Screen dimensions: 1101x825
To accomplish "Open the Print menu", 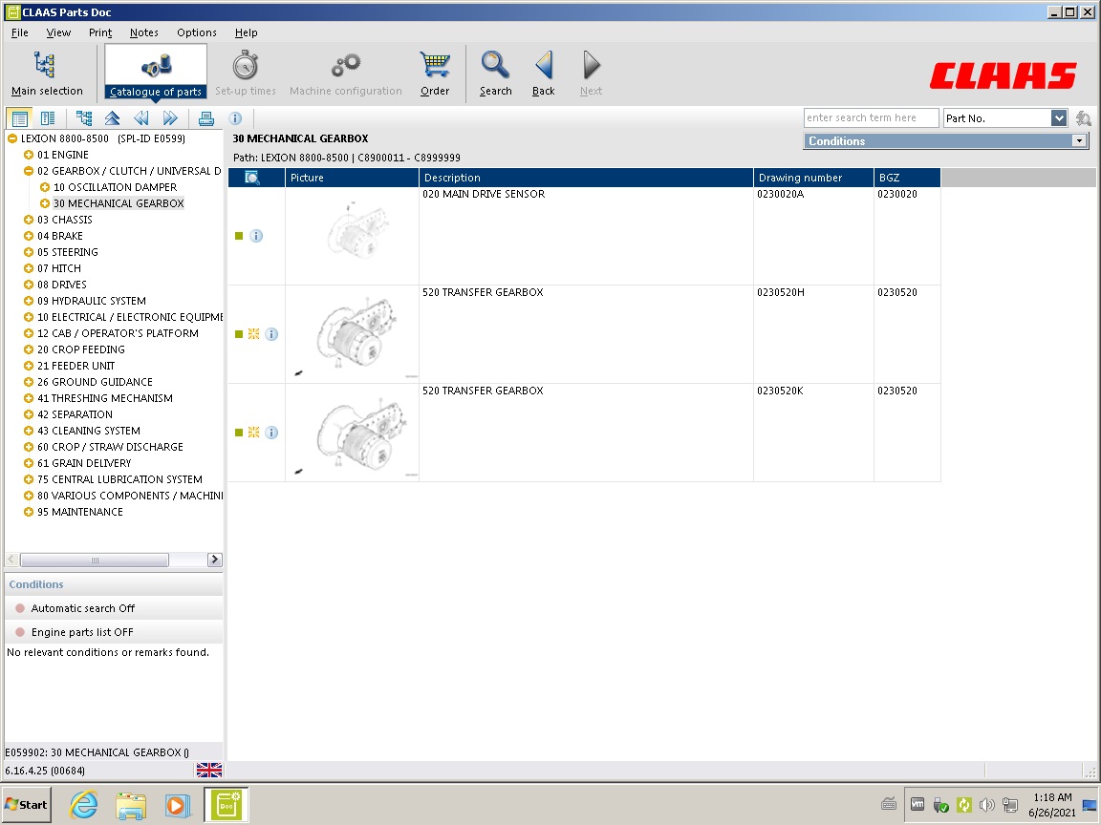I will coord(99,32).
